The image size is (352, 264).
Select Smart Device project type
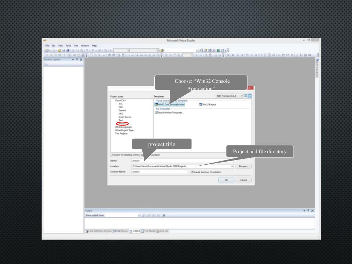[125, 117]
